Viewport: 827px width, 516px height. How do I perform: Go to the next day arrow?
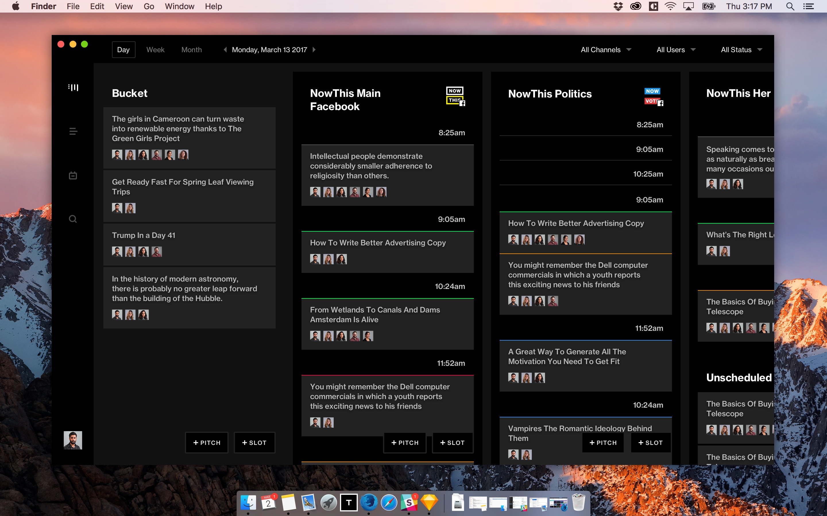314,50
